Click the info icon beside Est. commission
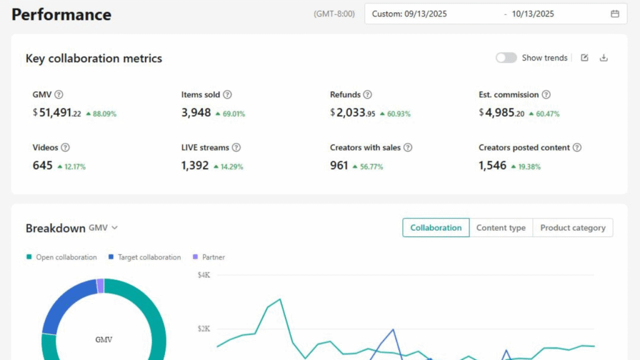 tap(546, 94)
